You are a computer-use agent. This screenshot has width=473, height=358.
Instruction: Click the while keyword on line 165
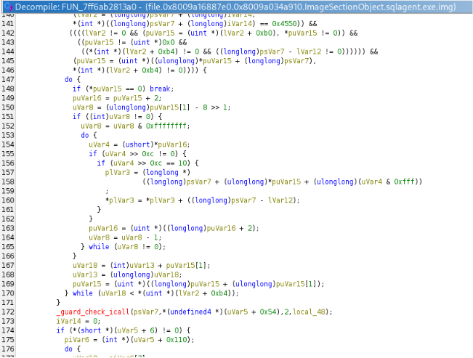point(99,247)
